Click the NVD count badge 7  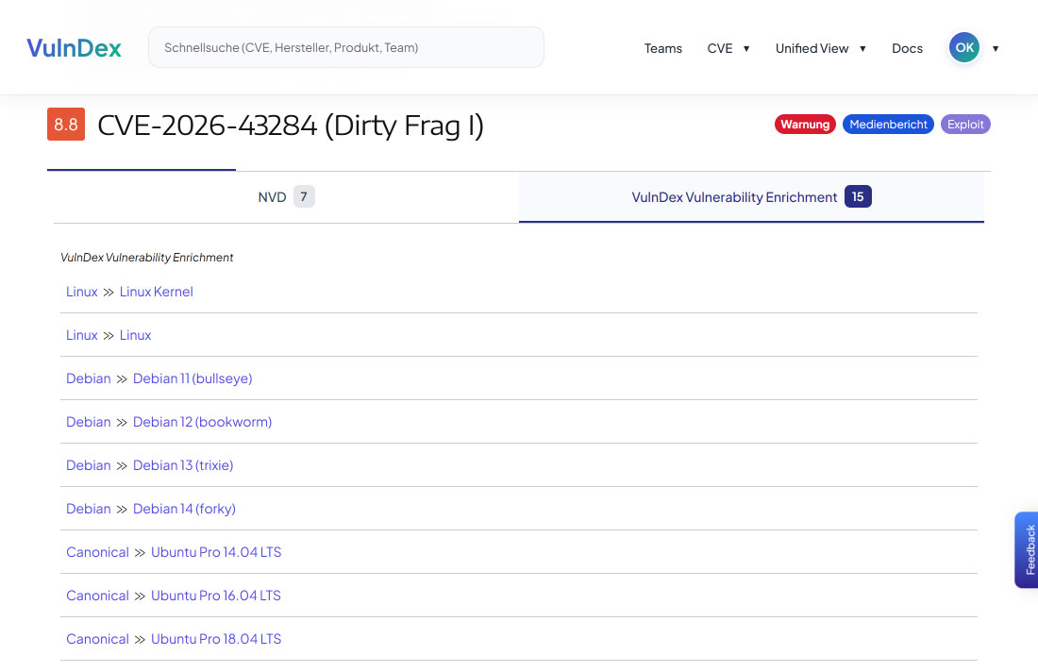[304, 196]
